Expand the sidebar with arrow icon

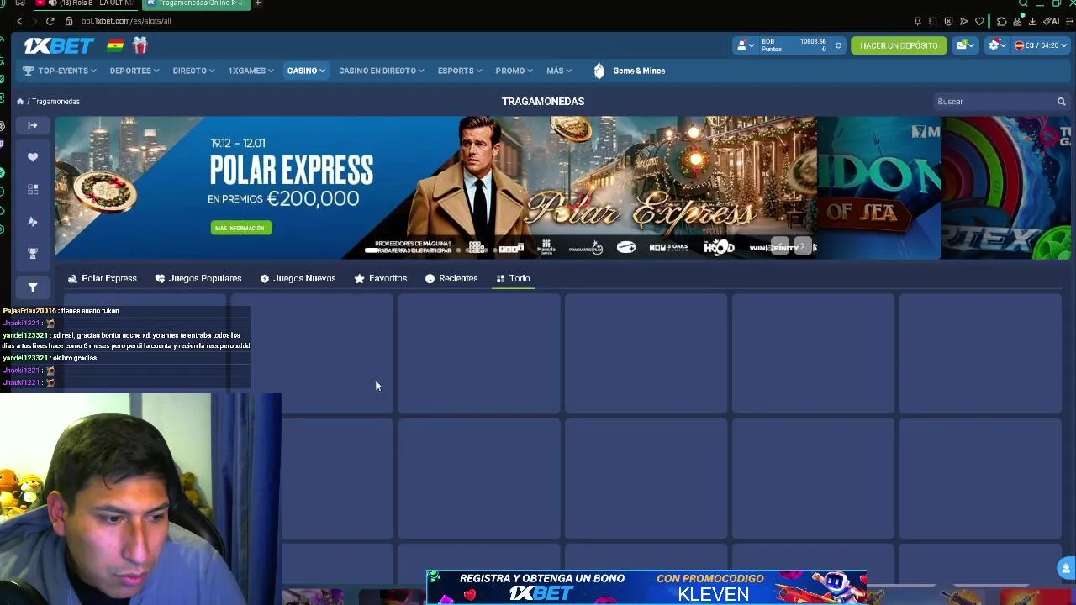pos(33,125)
